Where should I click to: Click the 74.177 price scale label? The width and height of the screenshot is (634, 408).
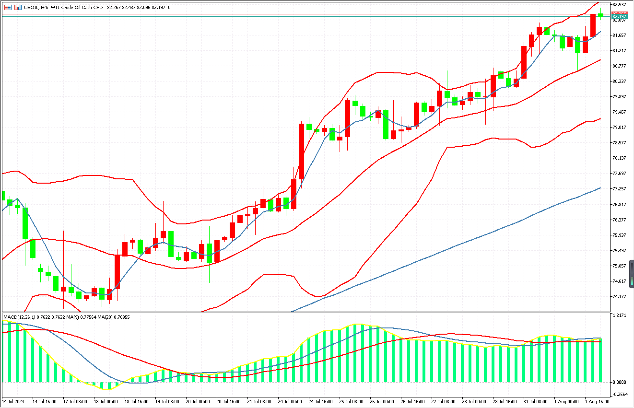618,296
